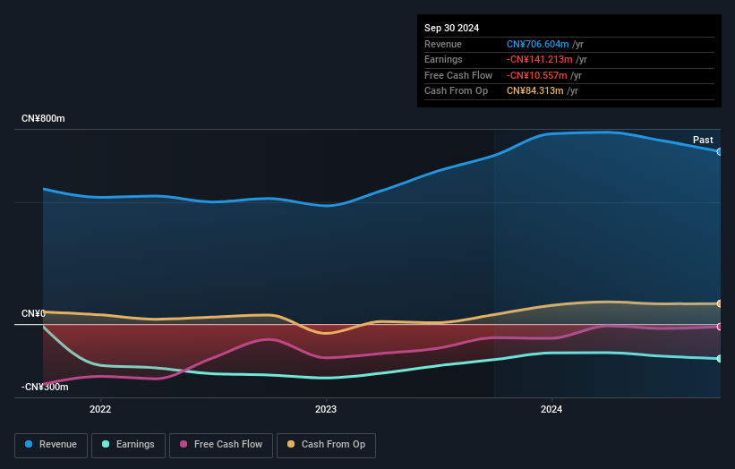Click the -CN¥141.213m earnings value
Screen dimensions: 735x469
(x=540, y=59)
